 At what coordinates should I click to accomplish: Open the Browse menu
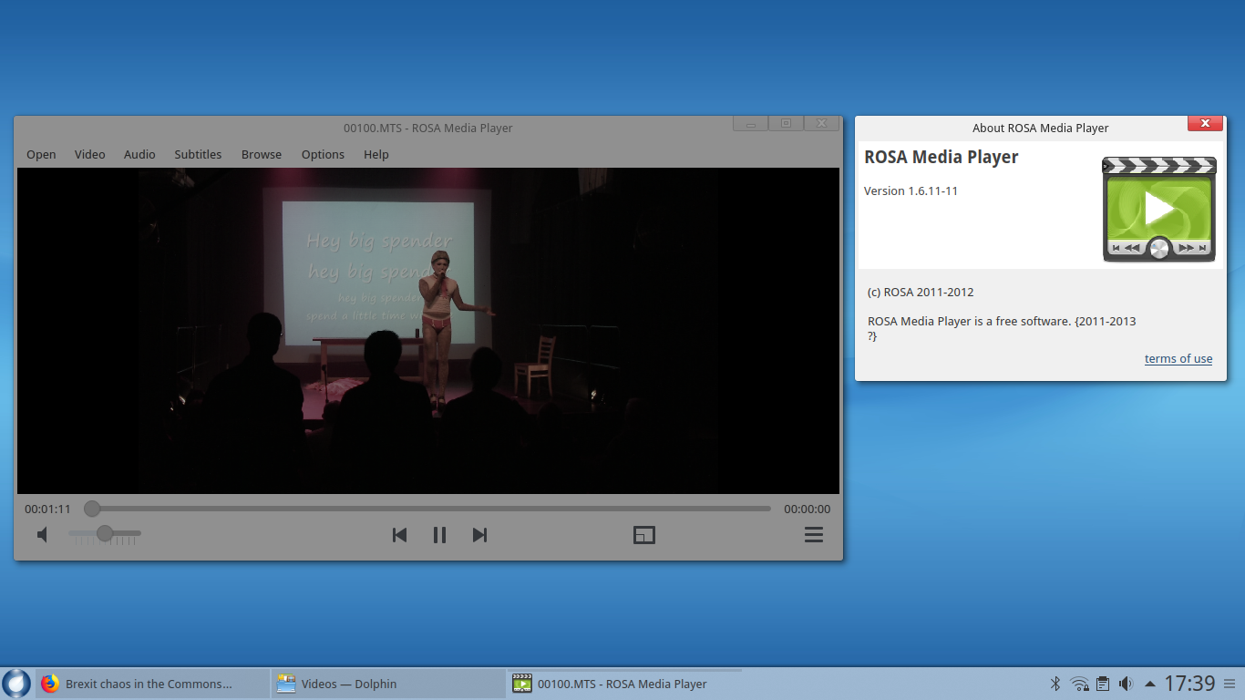pos(262,154)
